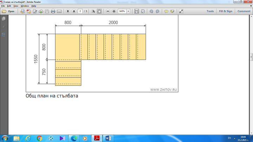Activate the text Select tool
This screenshot has width=253, height=142.
pyautogui.click(x=93, y=11)
